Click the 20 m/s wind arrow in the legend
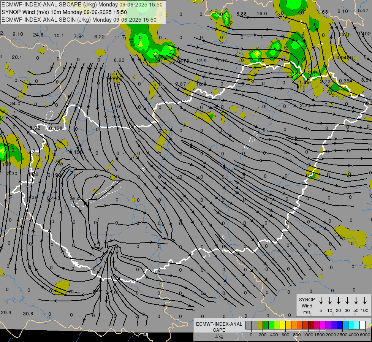 [339, 301]
